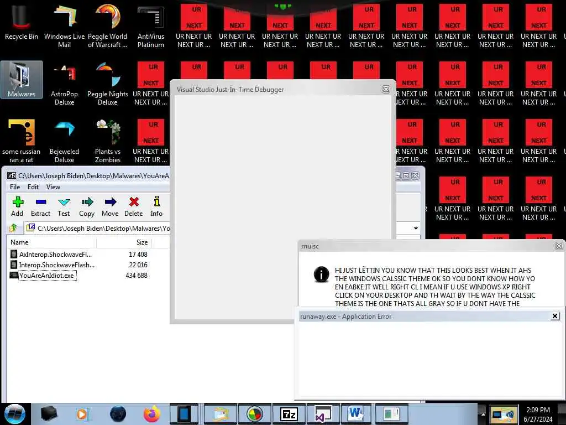Select Interop.ShockwaveFlash... file row
The width and height of the screenshot is (566, 425).
53,265
